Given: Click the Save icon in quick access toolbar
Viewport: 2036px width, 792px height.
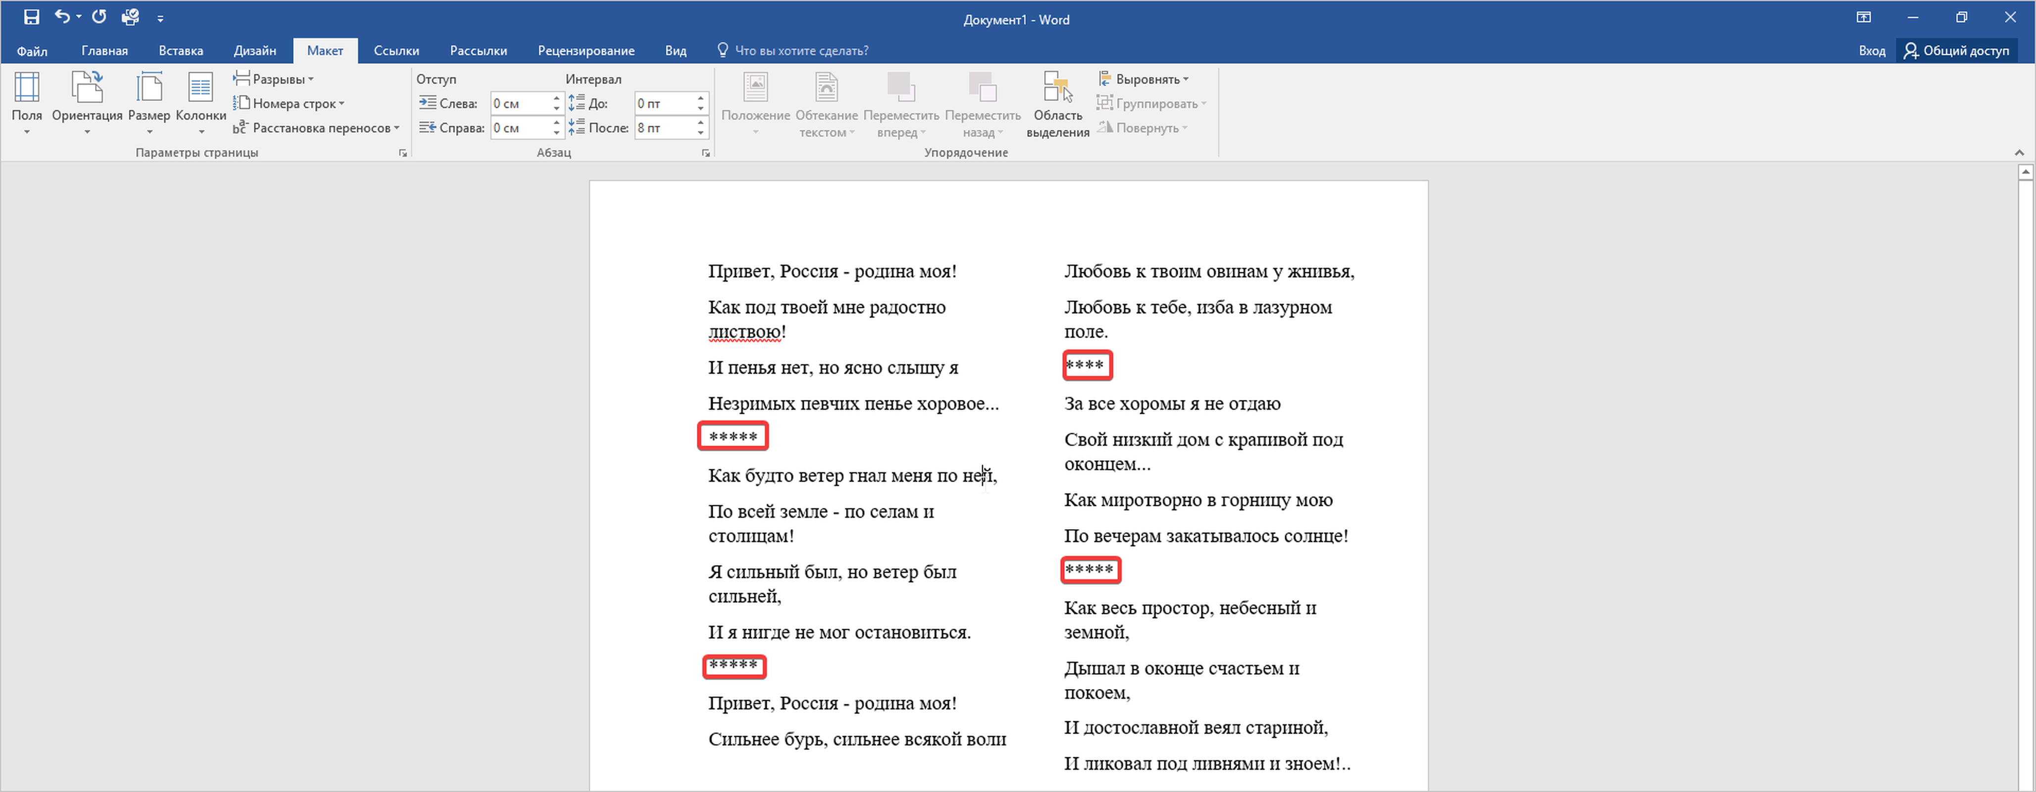Looking at the screenshot, I should [x=32, y=16].
